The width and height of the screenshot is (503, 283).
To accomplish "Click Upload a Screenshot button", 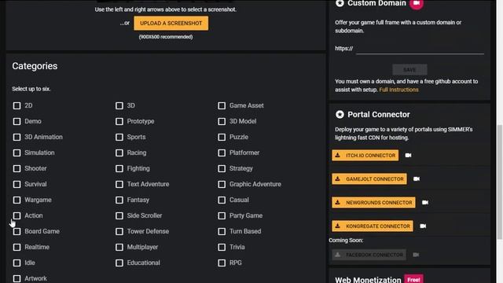I will coord(171,24).
